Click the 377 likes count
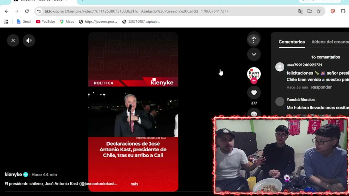Screen dimensions: 349x196 tap(254, 103)
